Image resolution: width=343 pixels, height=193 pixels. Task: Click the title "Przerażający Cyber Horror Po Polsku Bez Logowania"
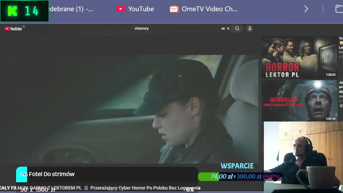tap(145, 188)
